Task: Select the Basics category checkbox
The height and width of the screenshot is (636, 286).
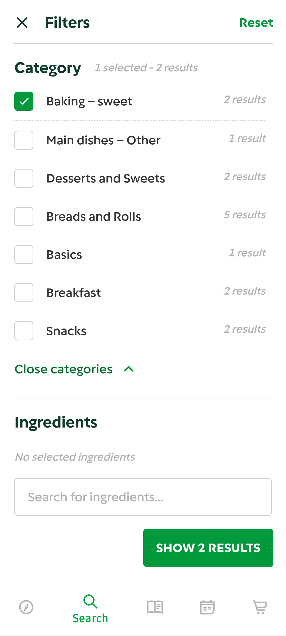Action: click(24, 255)
